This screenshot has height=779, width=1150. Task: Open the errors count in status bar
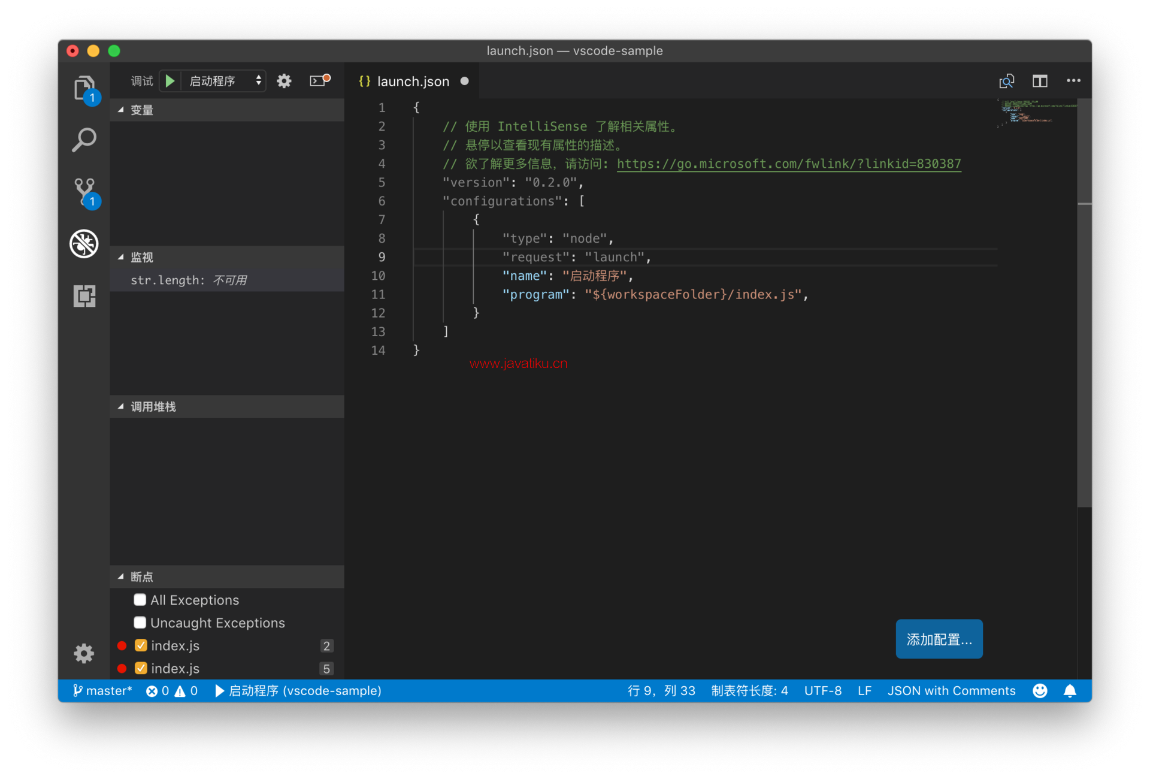[158, 691]
